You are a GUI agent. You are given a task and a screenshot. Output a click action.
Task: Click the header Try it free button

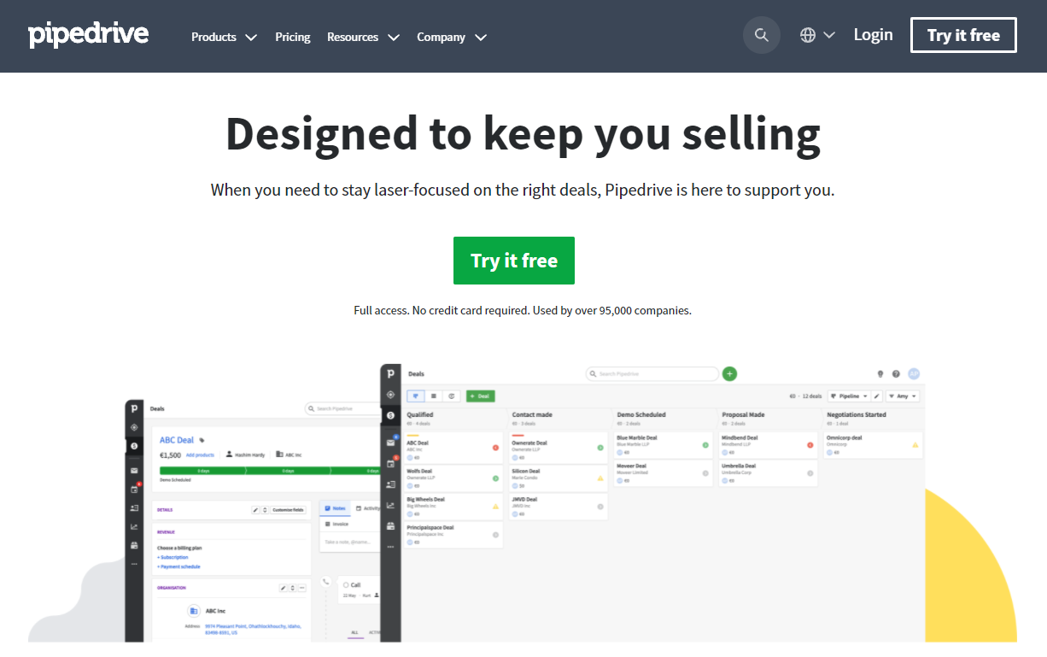[963, 35]
